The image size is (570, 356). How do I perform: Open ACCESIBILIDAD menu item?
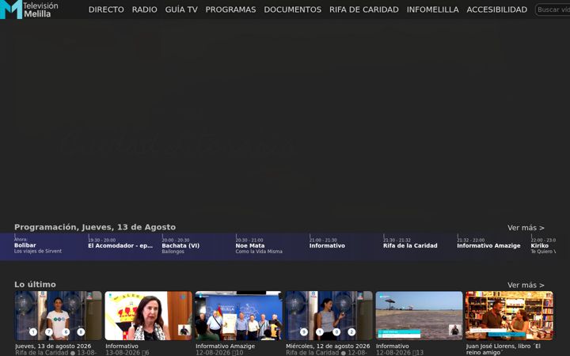[x=497, y=9]
